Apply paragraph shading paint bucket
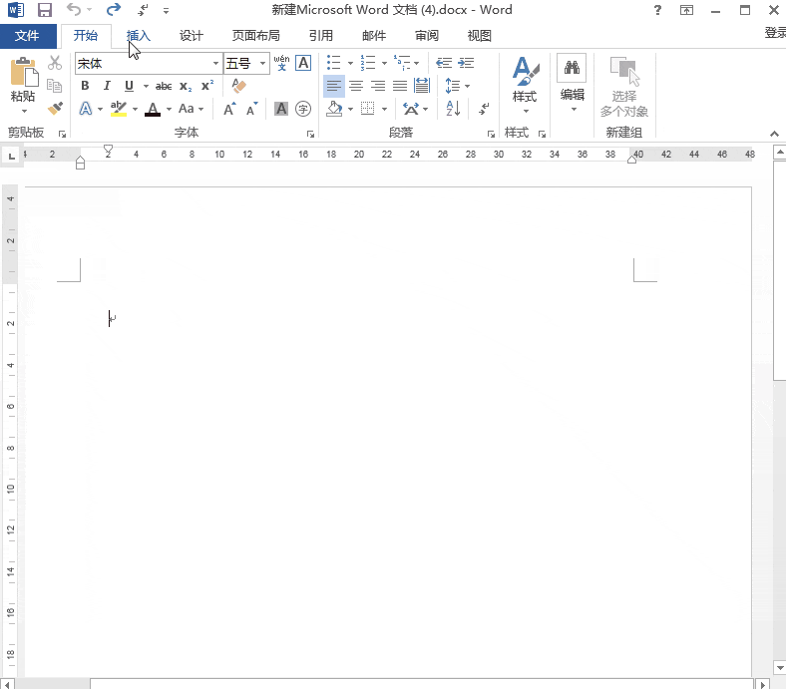This screenshot has height=689, width=786. (x=334, y=109)
